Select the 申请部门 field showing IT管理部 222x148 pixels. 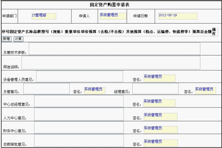coord(44,16)
